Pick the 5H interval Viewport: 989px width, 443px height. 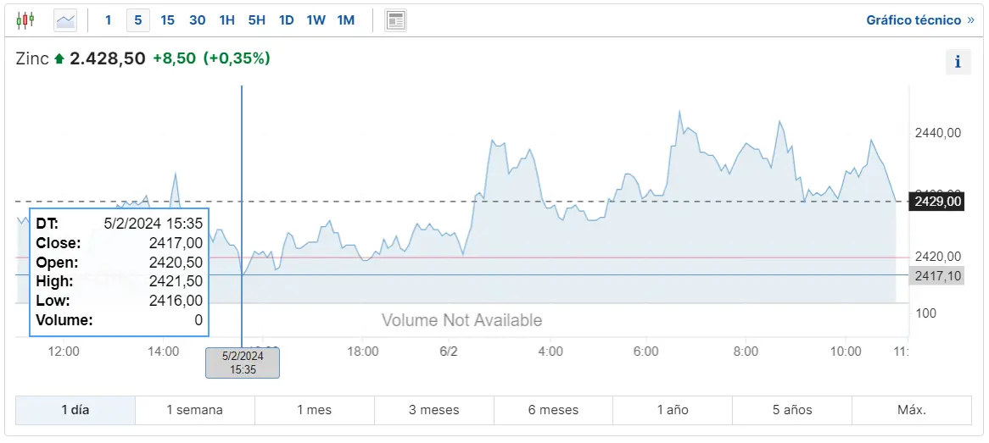(x=256, y=19)
